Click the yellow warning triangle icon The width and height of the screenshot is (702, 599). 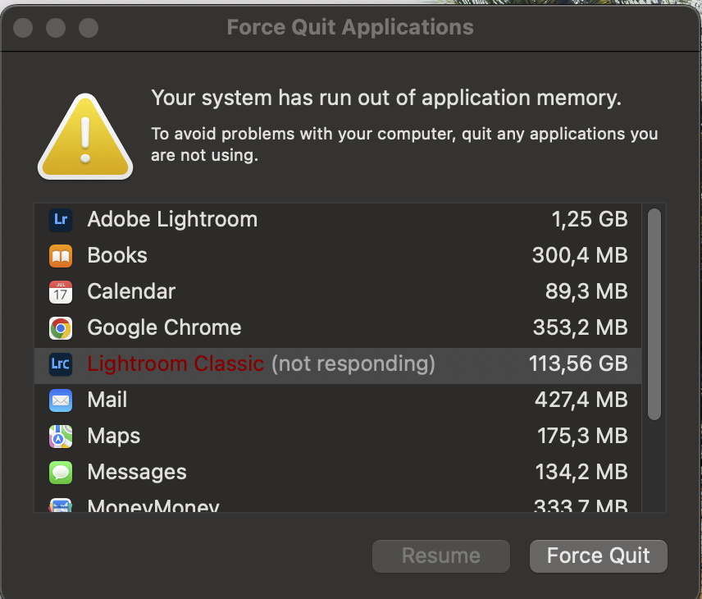[x=84, y=138]
